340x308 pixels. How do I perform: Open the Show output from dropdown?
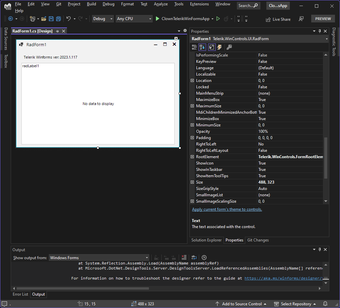click(x=99, y=258)
